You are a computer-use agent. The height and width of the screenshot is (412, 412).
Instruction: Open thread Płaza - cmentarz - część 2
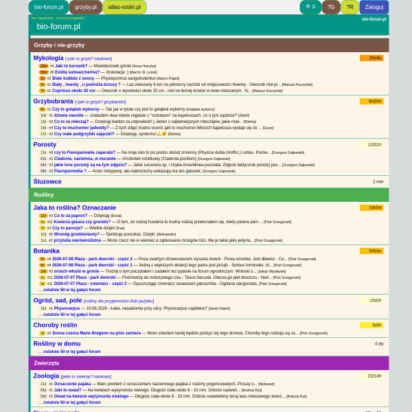tap(90, 284)
